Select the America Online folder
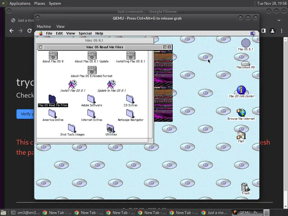 (x=53, y=114)
